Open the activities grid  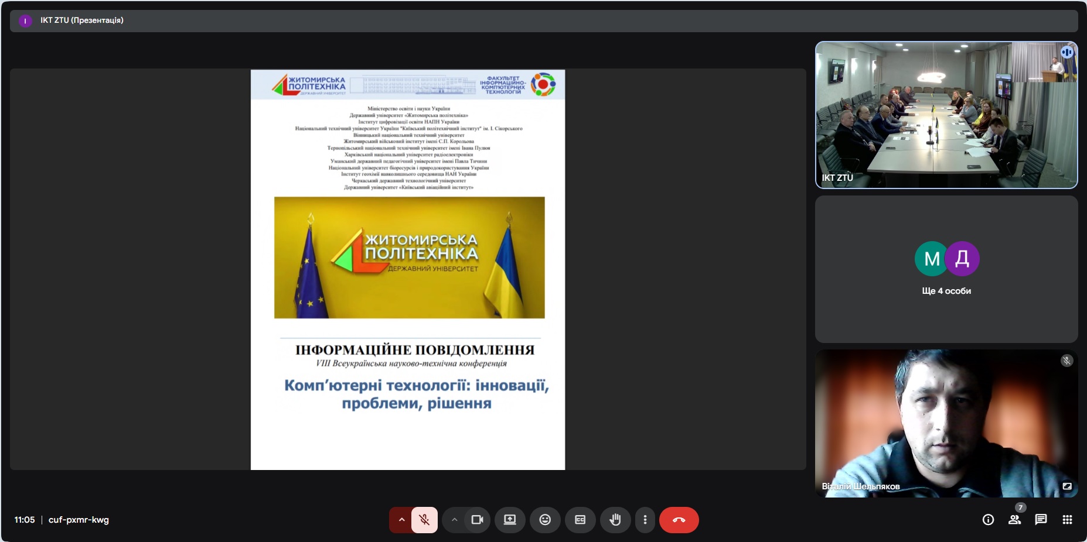(1067, 520)
